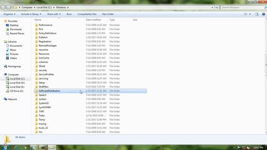This screenshot has width=267, height=150.
Task: Click the file list vertical scrollbar
Action: [x=266, y=65]
